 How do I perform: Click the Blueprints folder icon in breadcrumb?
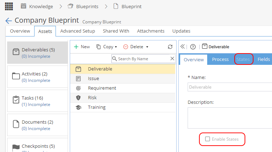(x=70, y=6)
